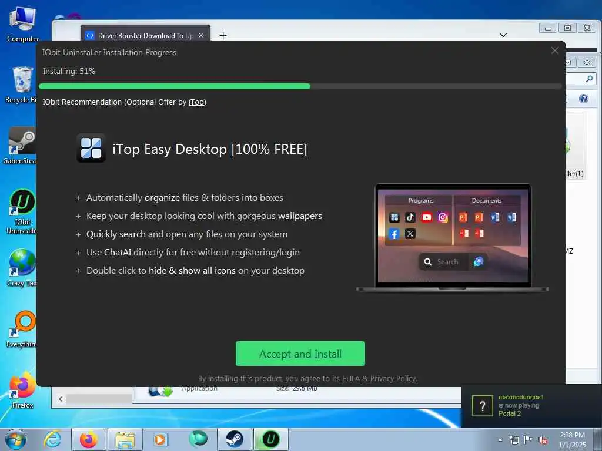Click the help icon in the Explorer window
Viewport: 602px width, 451px height.
[584, 99]
